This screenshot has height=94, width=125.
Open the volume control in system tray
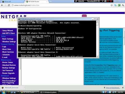[115, 92]
